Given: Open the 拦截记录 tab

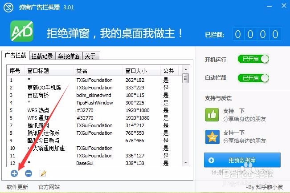Looking at the screenshot, I should (x=42, y=56).
